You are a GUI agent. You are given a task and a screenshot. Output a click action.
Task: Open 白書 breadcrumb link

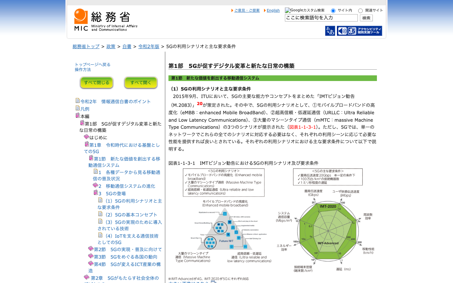(x=127, y=46)
